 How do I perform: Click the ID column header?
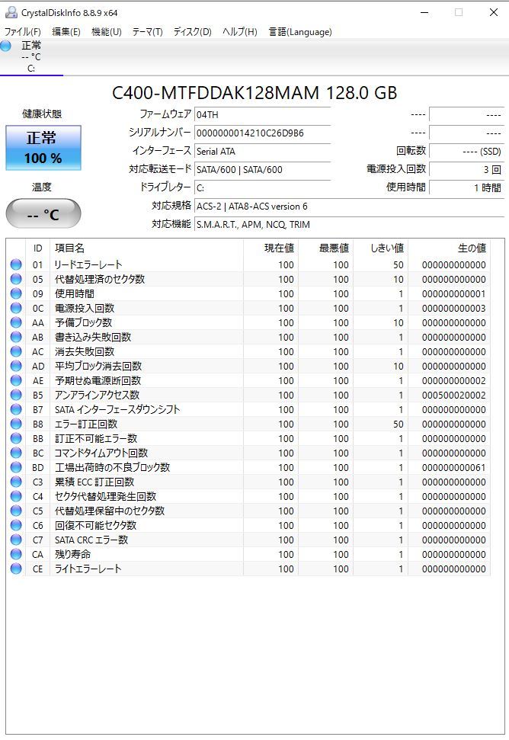tap(38, 248)
